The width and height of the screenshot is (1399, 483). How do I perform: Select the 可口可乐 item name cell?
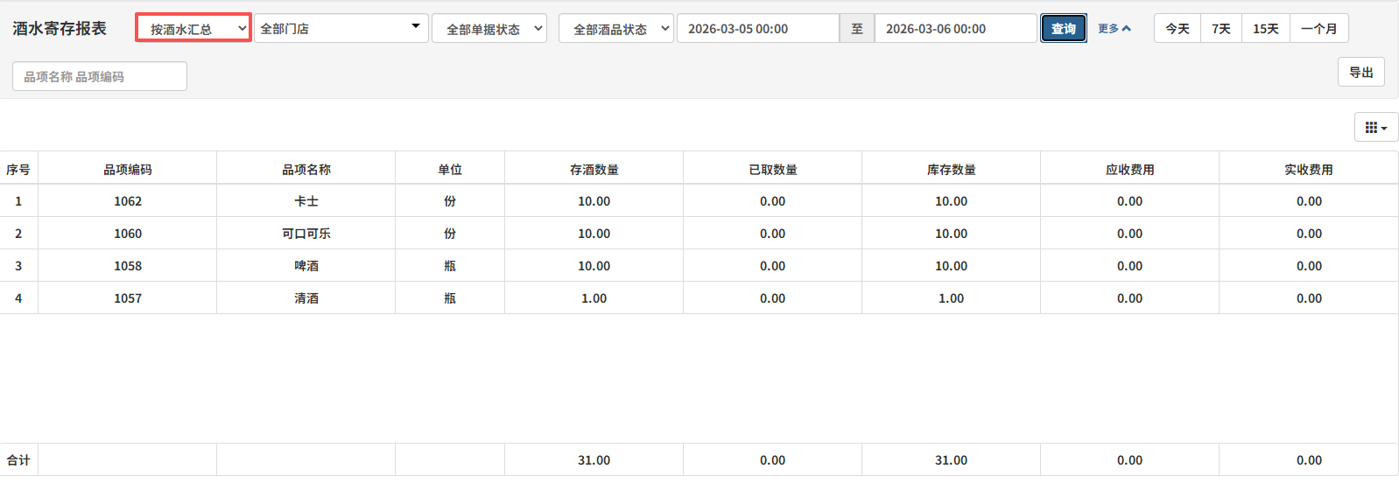[x=306, y=234]
